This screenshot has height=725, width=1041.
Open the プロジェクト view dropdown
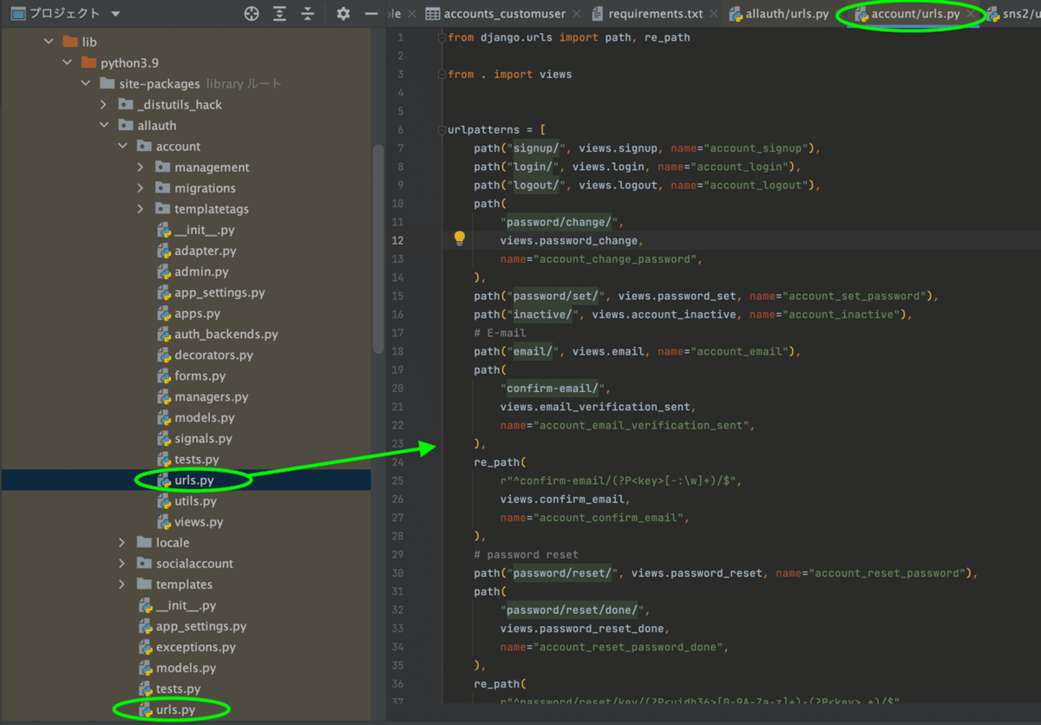click(115, 14)
